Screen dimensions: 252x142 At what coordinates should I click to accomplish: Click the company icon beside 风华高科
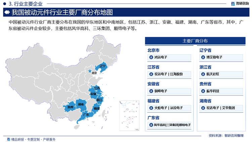151,125
